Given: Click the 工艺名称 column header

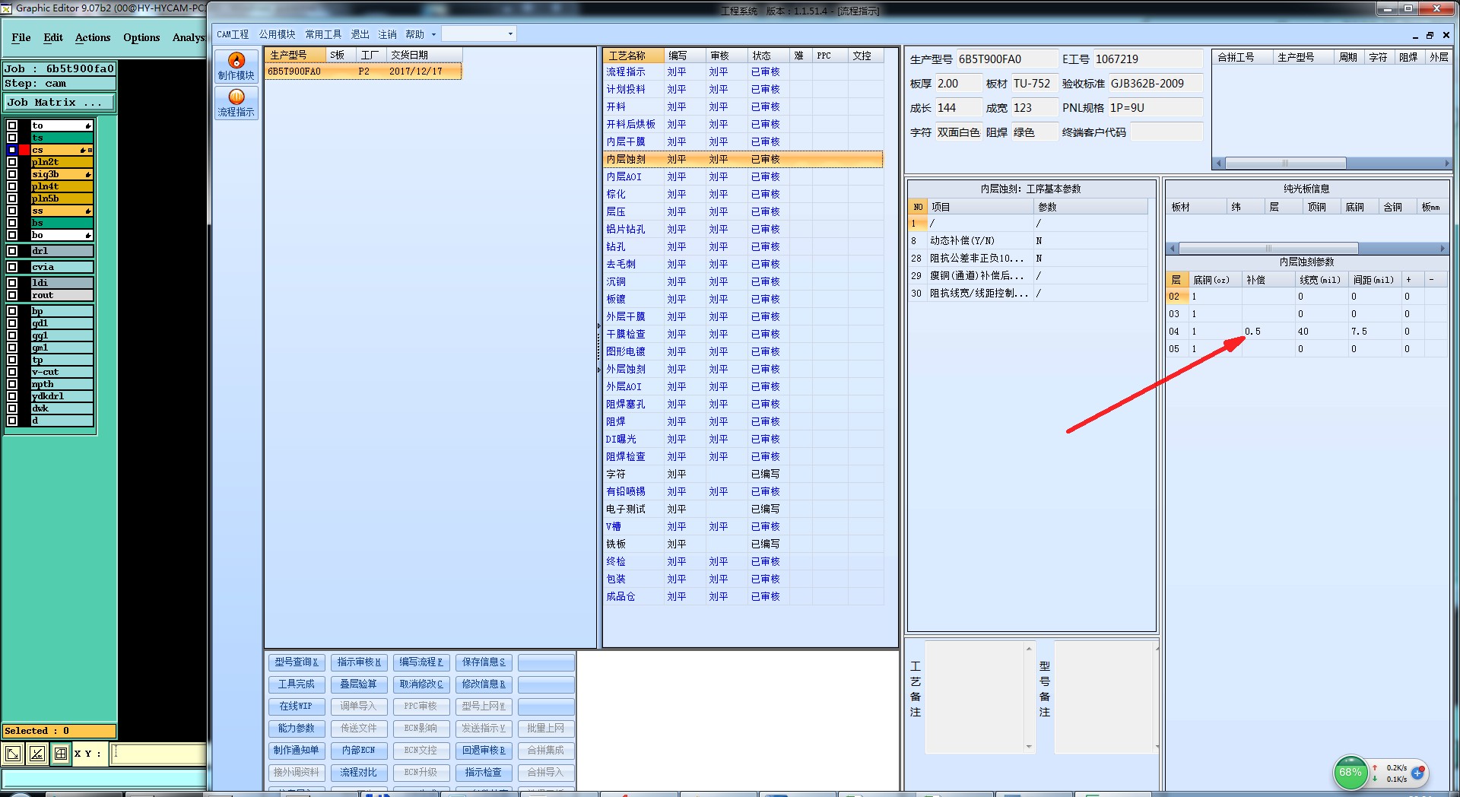Looking at the screenshot, I should click(x=633, y=56).
